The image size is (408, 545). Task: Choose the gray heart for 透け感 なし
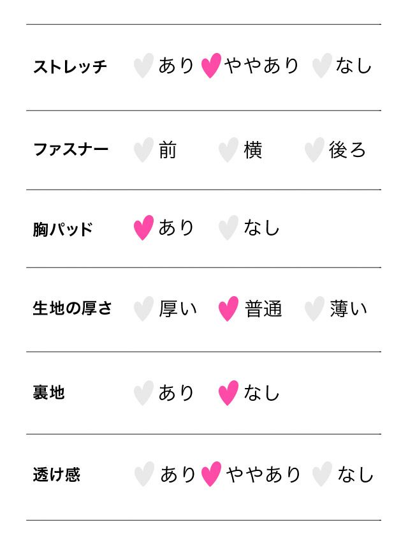322,474
